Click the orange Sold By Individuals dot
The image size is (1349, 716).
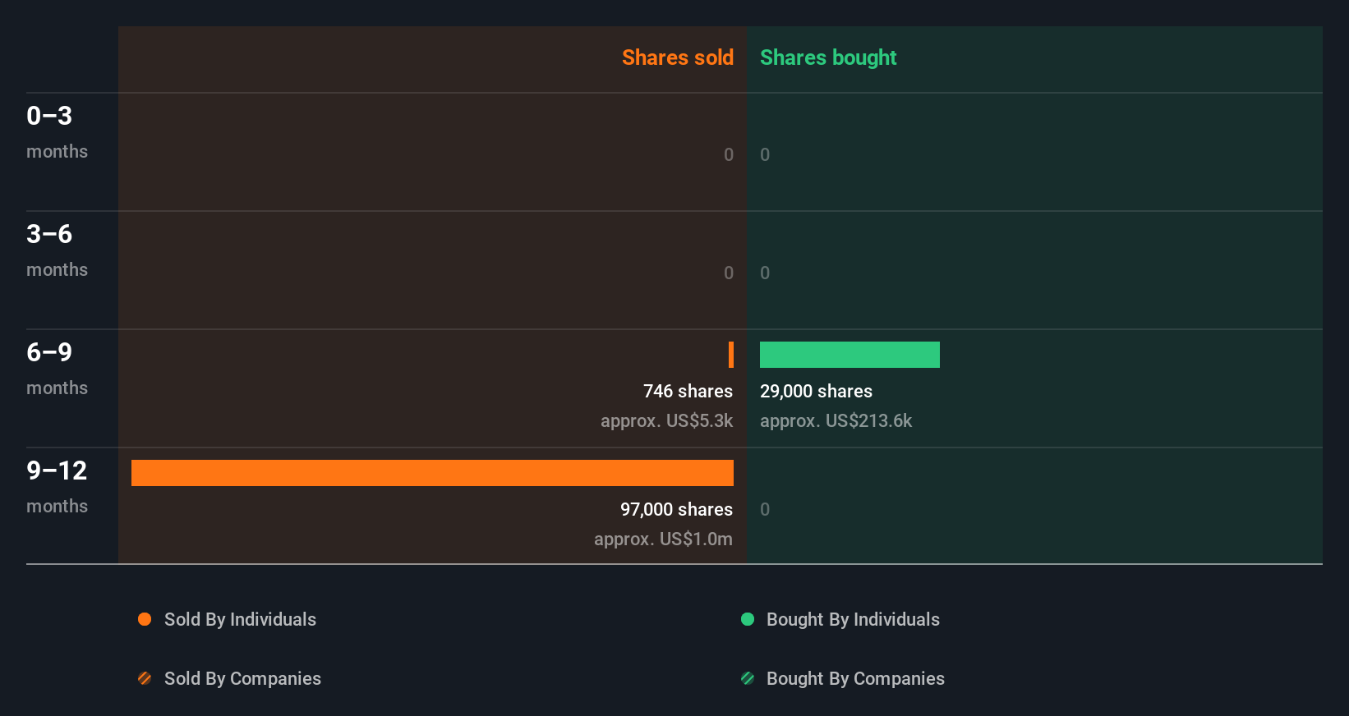tap(145, 619)
